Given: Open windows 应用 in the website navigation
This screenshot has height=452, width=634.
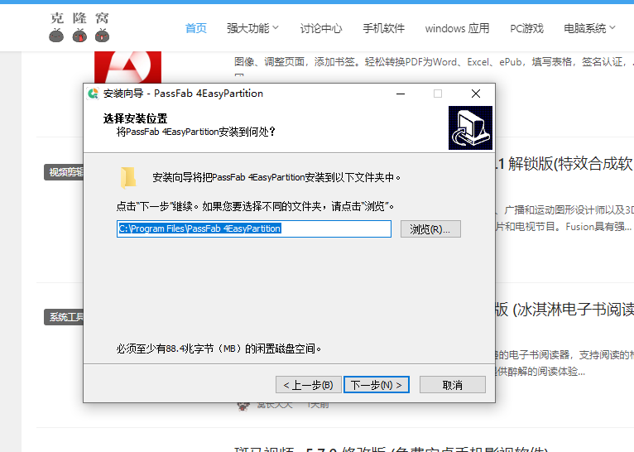Looking at the screenshot, I should pyautogui.click(x=458, y=28).
